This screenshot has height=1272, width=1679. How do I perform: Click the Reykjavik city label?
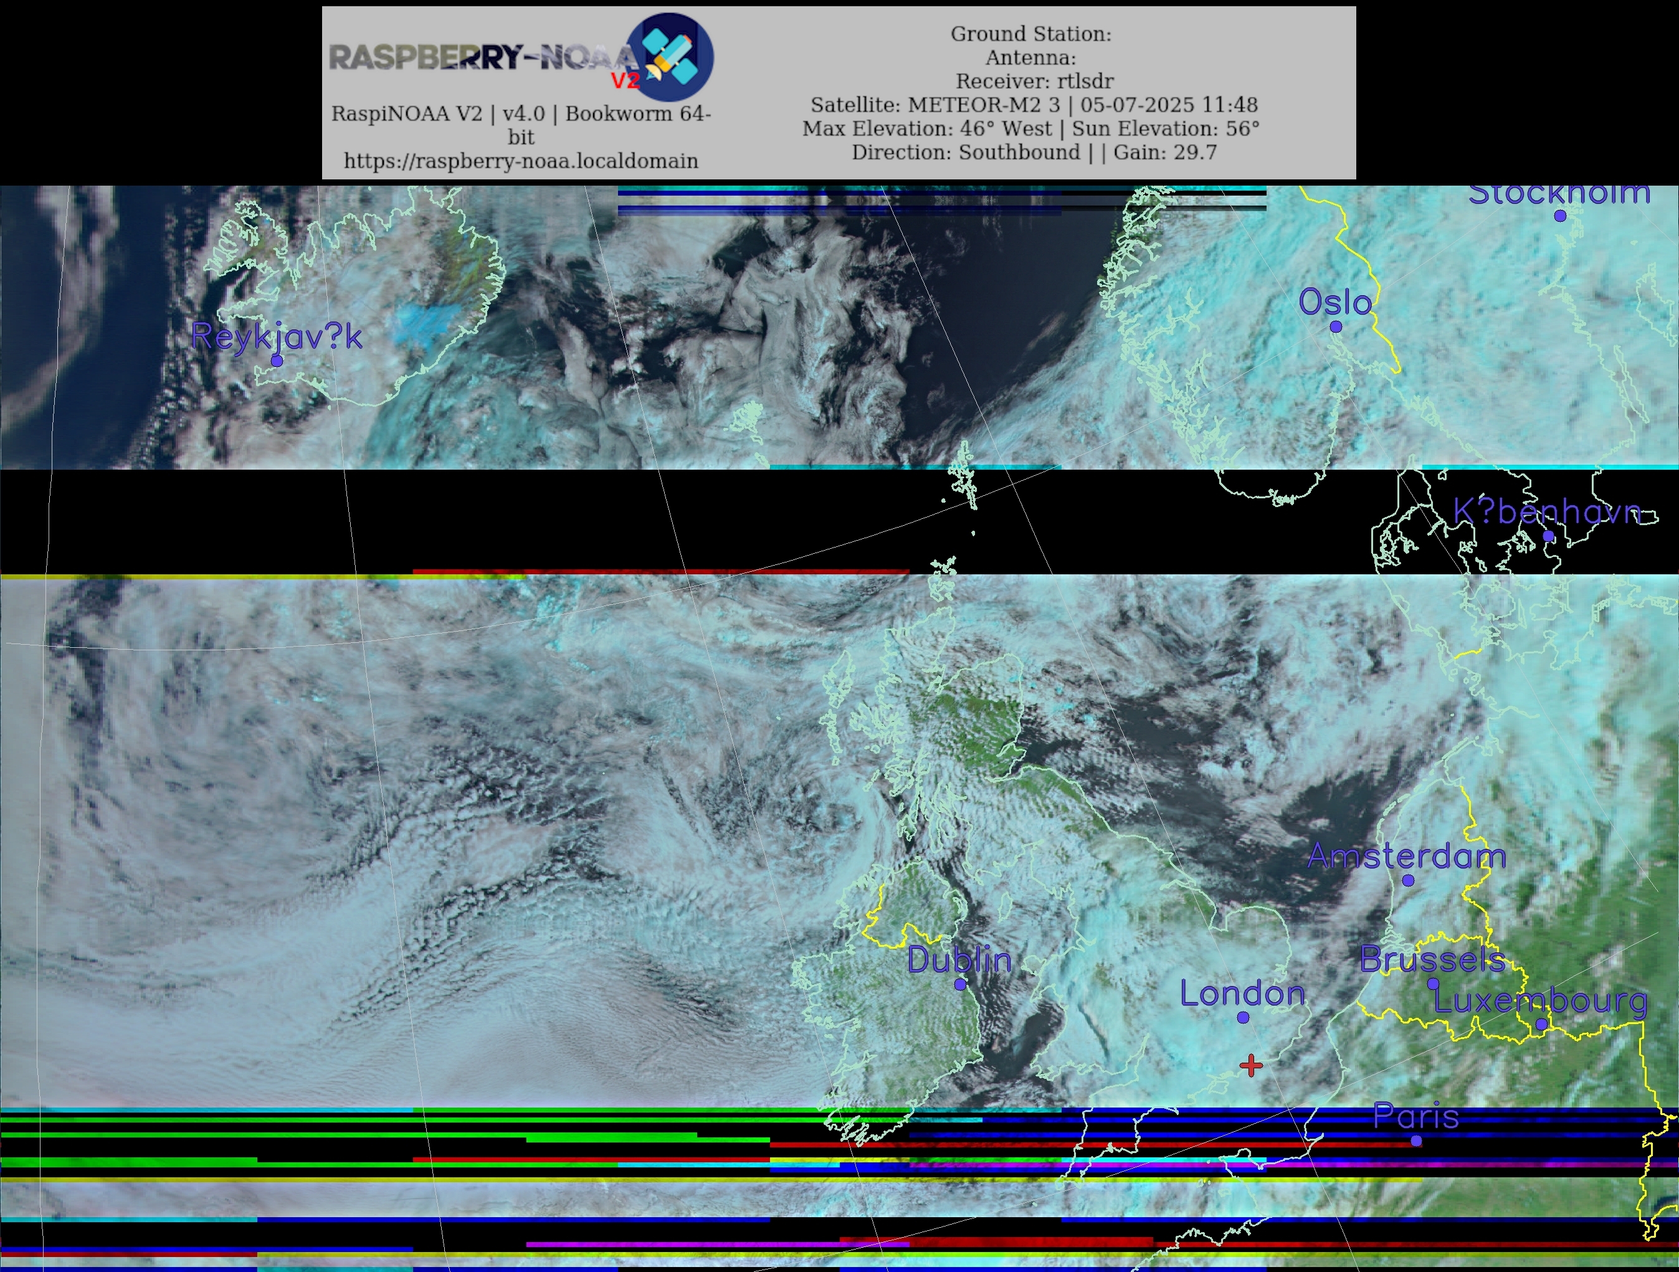(277, 336)
